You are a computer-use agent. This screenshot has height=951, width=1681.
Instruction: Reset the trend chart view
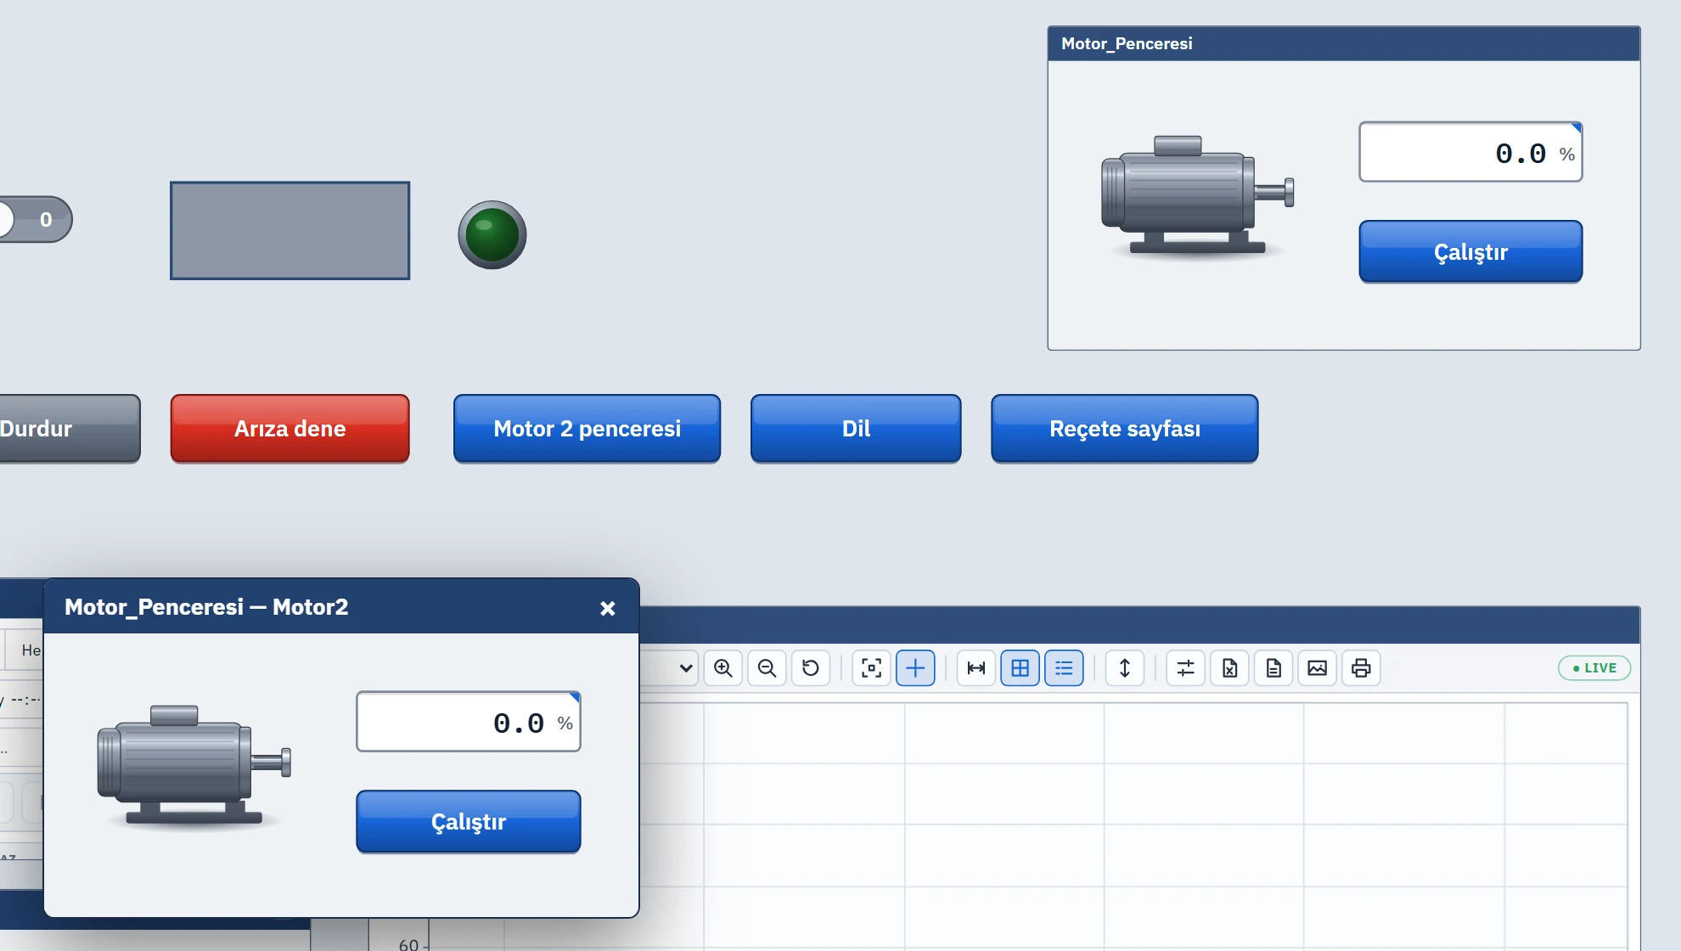[x=811, y=668]
